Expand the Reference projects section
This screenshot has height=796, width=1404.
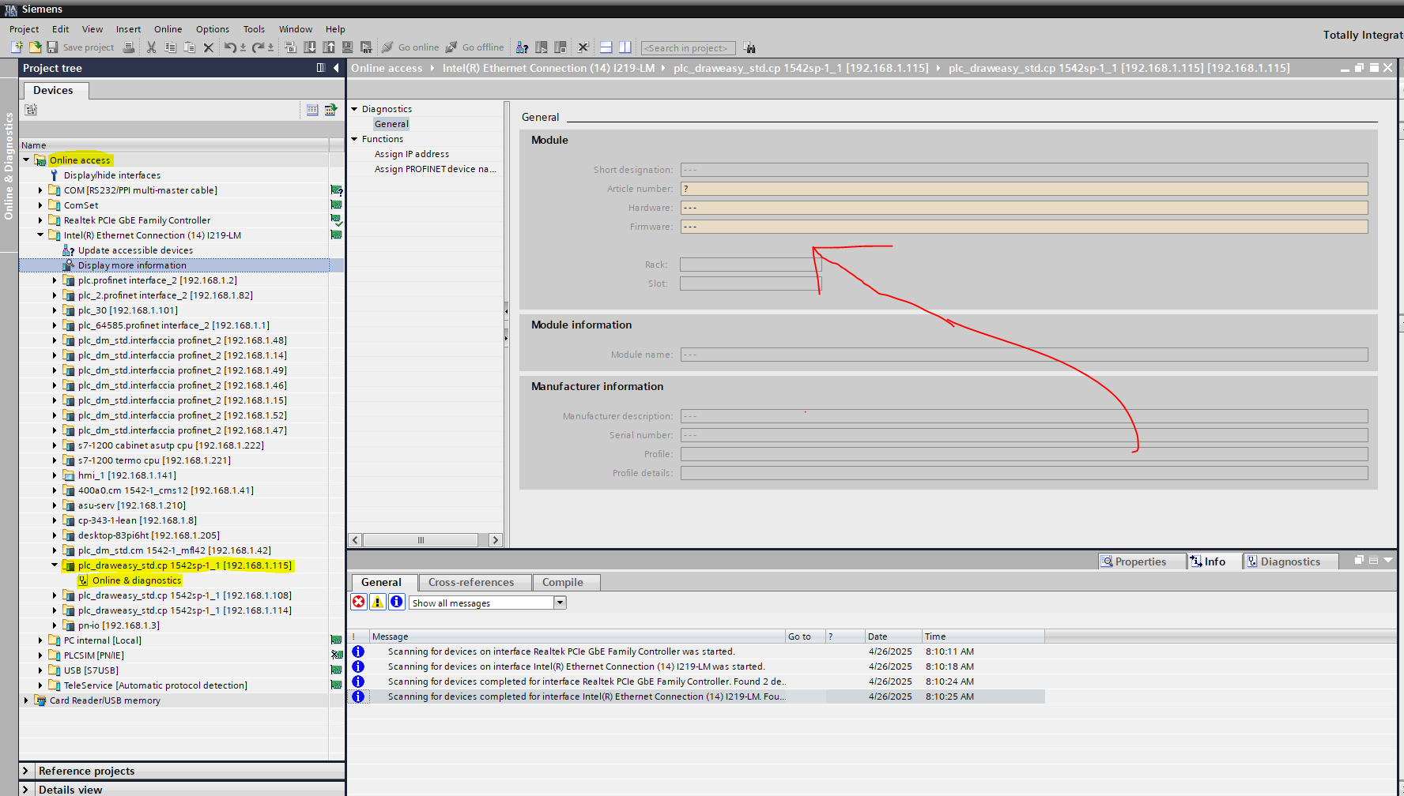[x=25, y=771]
